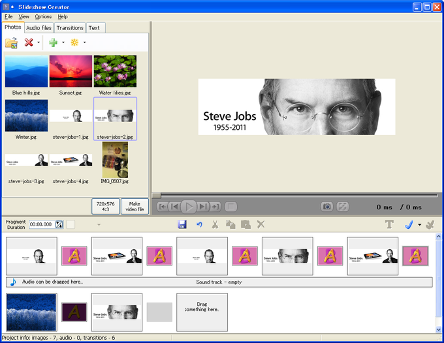Click the blue music note icon
444x343 pixels.
pyautogui.click(x=13, y=282)
